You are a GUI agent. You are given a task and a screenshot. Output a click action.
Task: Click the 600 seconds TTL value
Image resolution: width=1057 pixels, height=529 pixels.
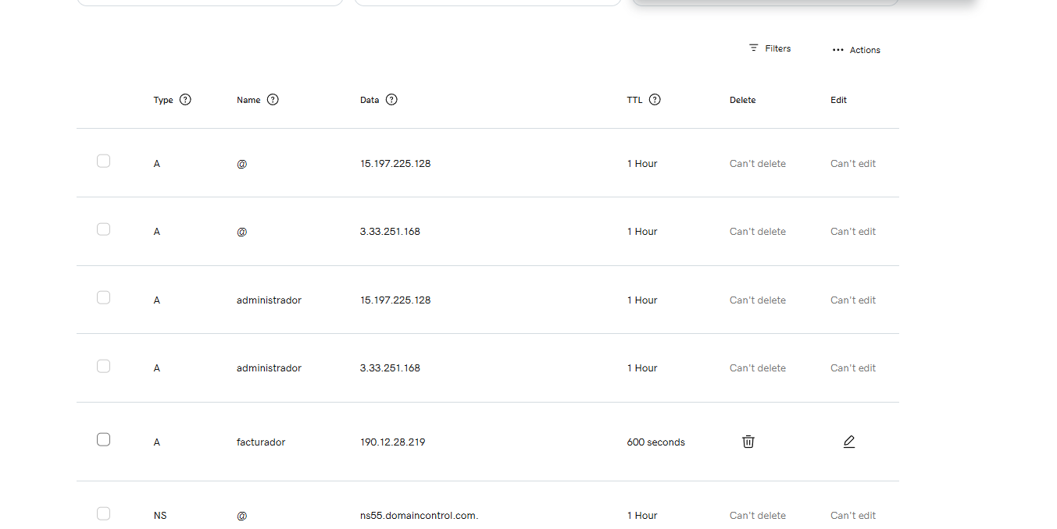pyautogui.click(x=655, y=442)
